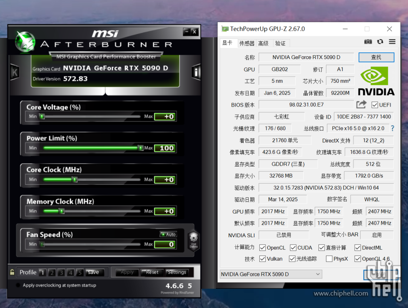Click the GPU name field in GPU-Z
The height and width of the screenshot is (308, 408).
306,57
